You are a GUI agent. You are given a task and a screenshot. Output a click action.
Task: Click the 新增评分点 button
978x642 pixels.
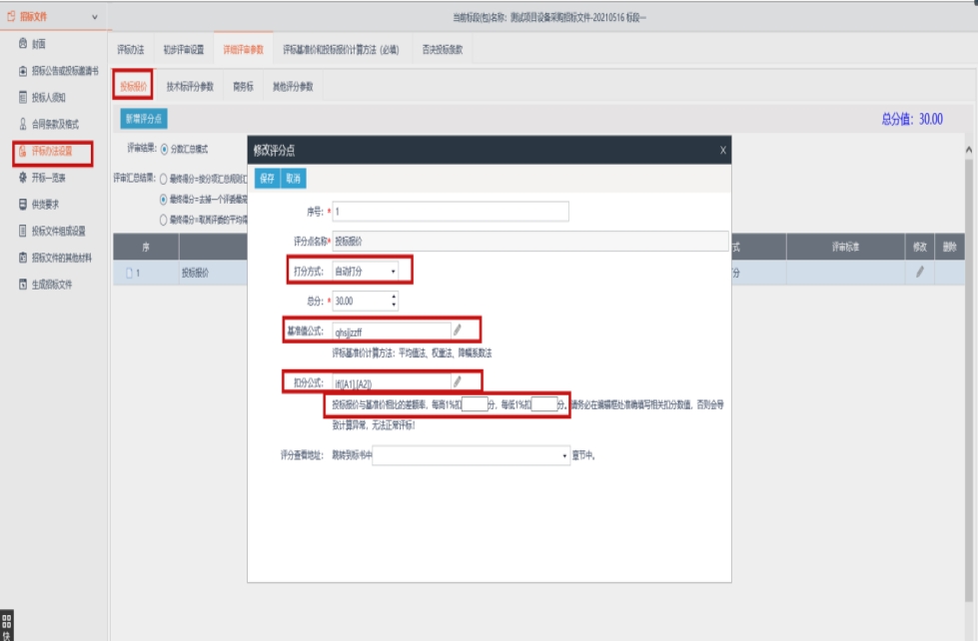(144, 119)
